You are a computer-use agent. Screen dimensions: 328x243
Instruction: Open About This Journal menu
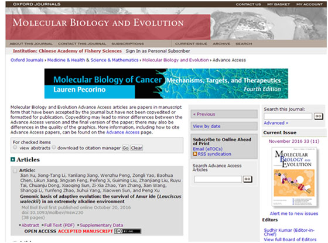[31, 44]
